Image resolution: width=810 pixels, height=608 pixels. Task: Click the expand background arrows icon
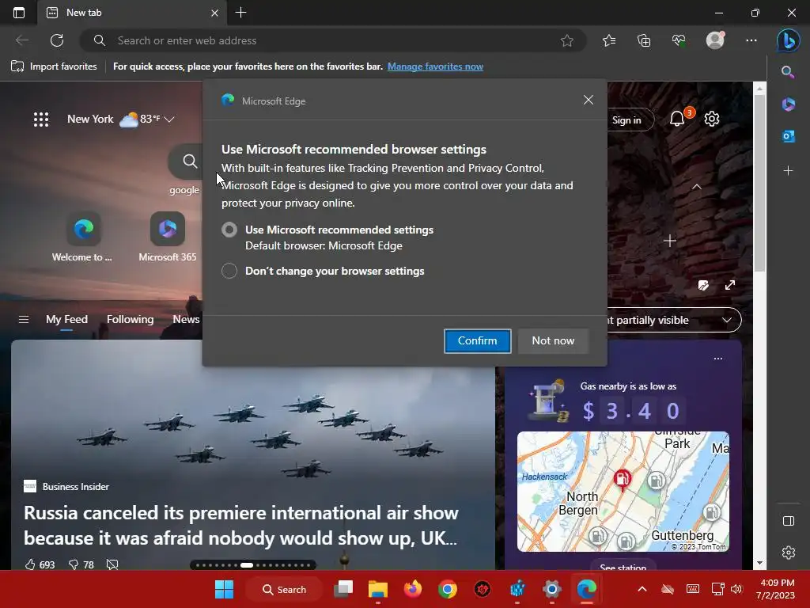tap(730, 285)
